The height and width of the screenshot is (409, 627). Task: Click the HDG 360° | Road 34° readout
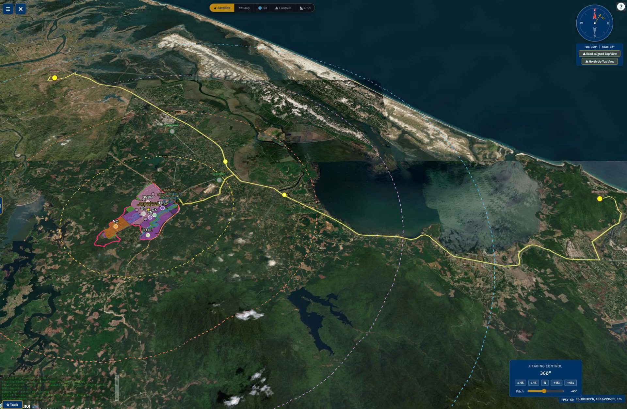point(599,47)
